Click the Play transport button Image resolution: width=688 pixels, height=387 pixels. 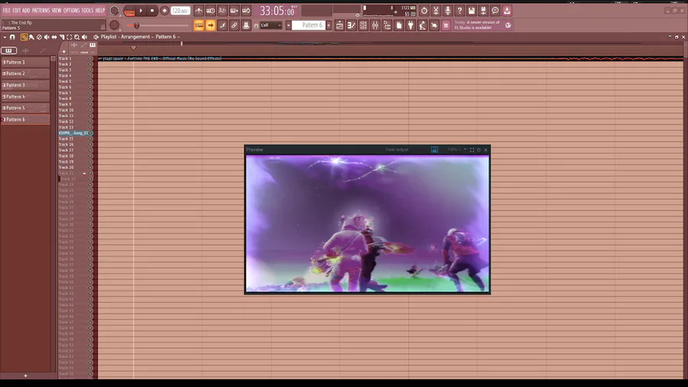pos(141,11)
